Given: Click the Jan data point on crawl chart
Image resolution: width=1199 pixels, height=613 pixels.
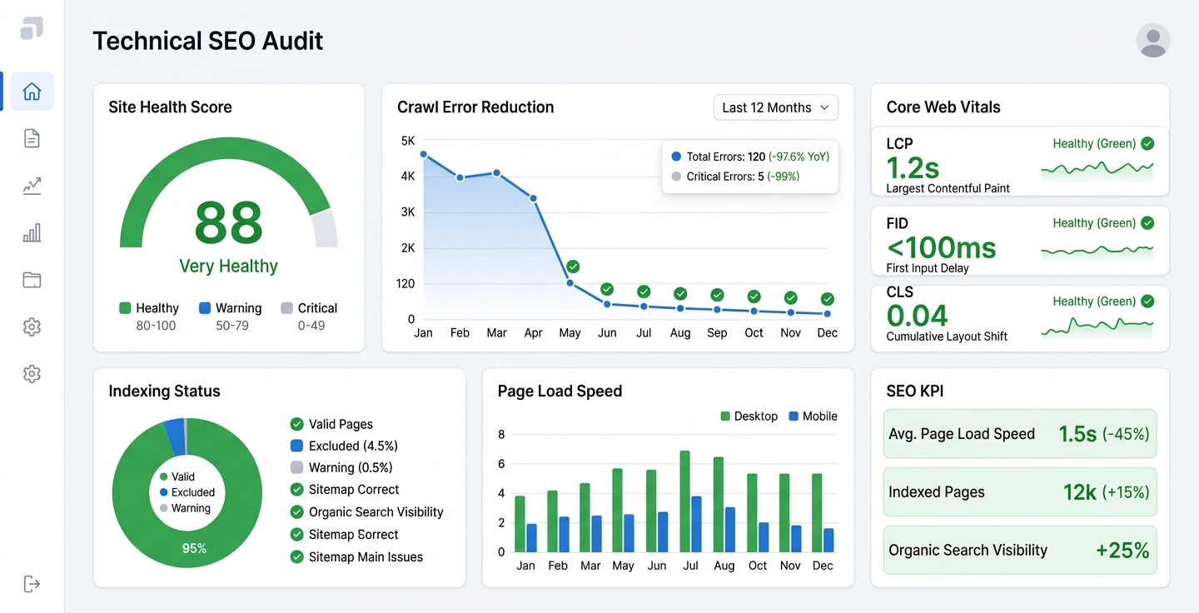Looking at the screenshot, I should [423, 154].
